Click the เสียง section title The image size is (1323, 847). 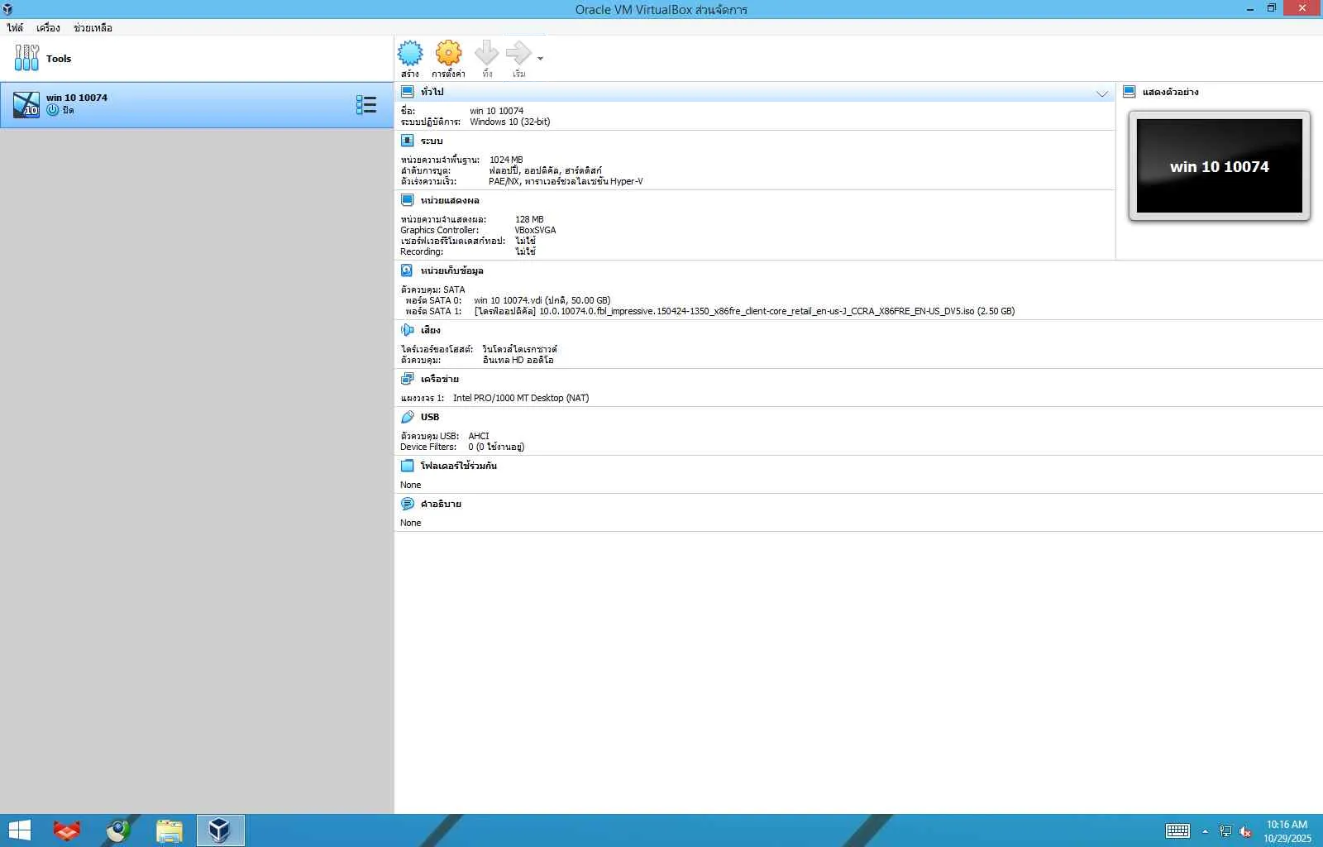coord(431,330)
